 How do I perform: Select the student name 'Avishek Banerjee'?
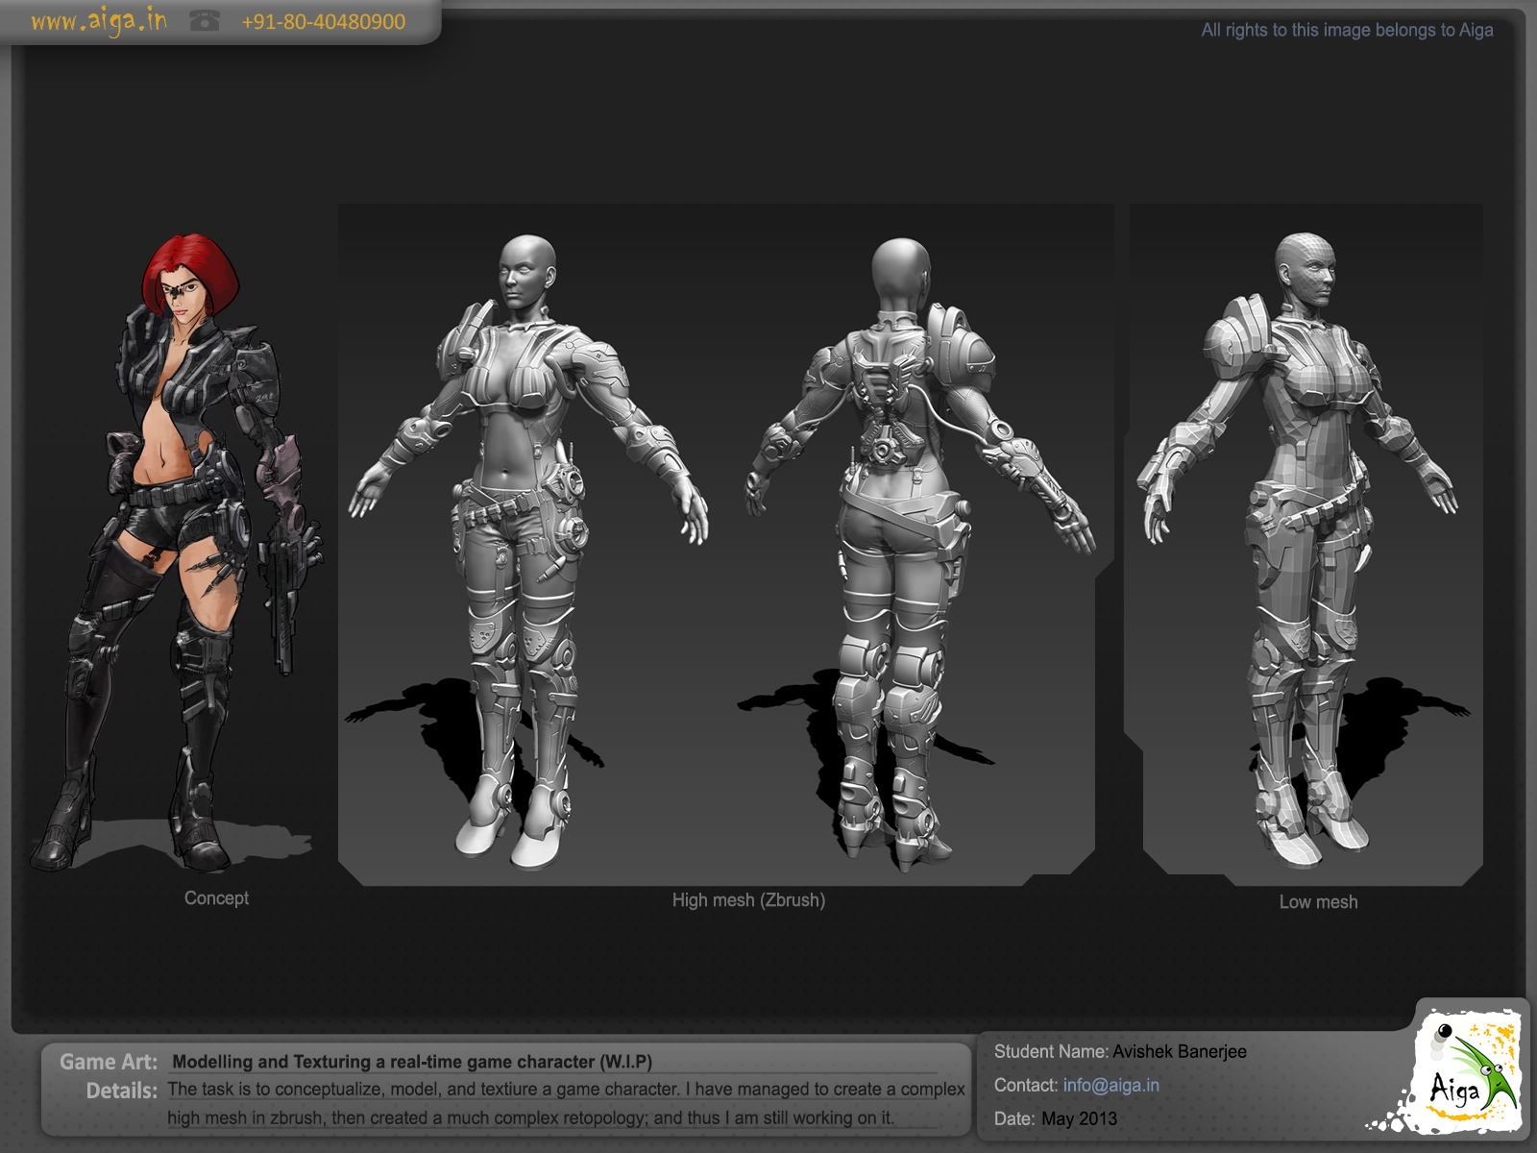click(1180, 1051)
